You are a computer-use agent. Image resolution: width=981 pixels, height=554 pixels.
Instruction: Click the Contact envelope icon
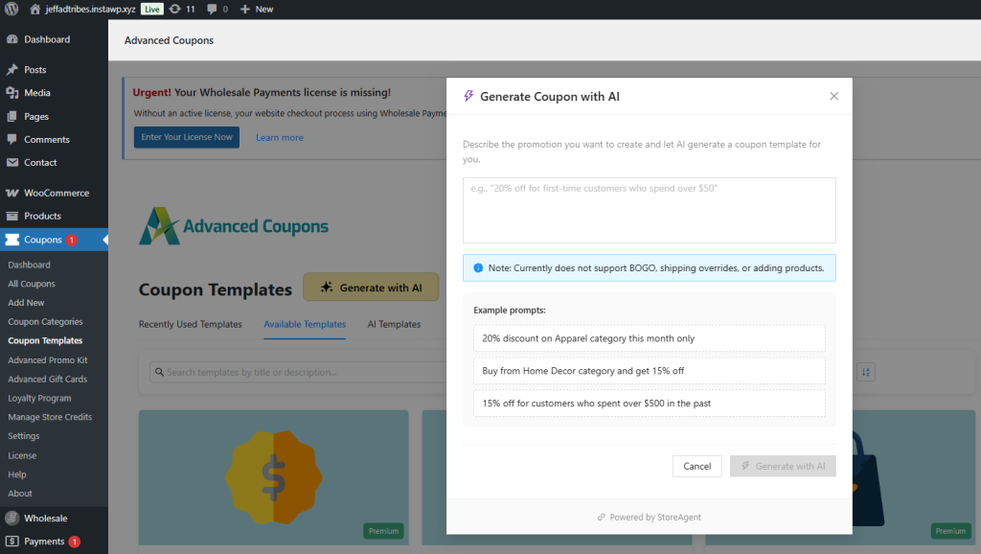tap(11, 163)
